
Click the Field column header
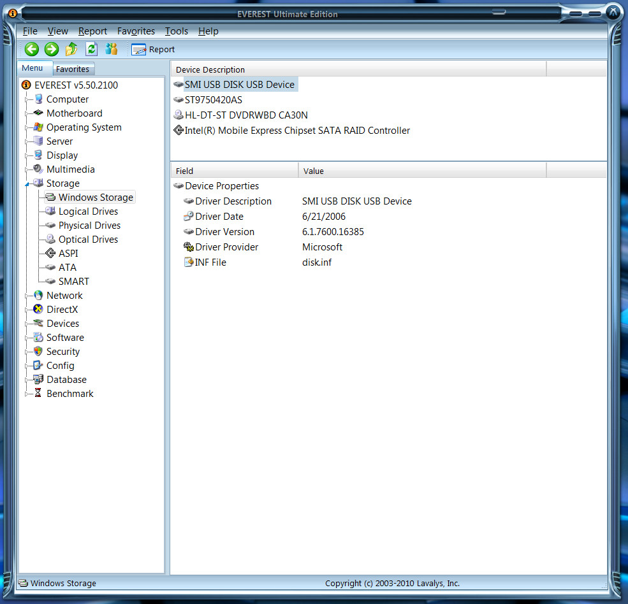(235, 171)
